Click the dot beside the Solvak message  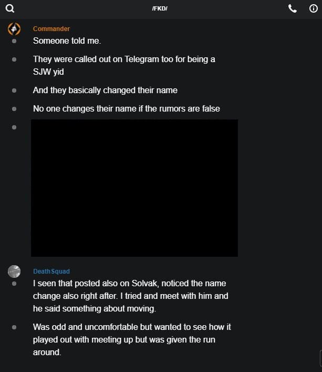pos(14,284)
